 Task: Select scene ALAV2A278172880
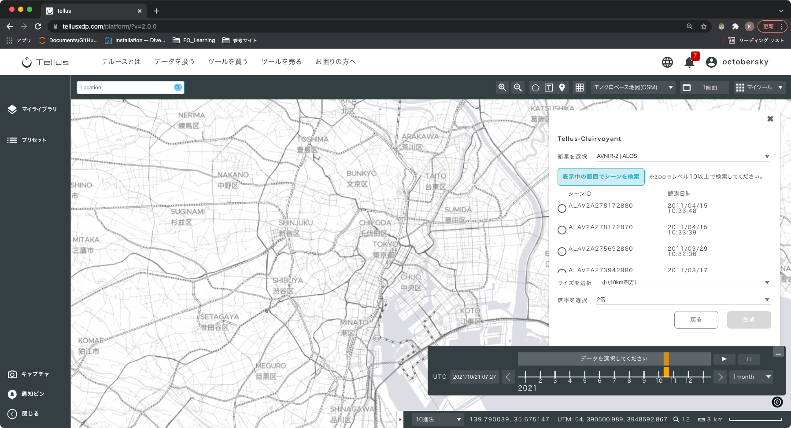[562, 209]
